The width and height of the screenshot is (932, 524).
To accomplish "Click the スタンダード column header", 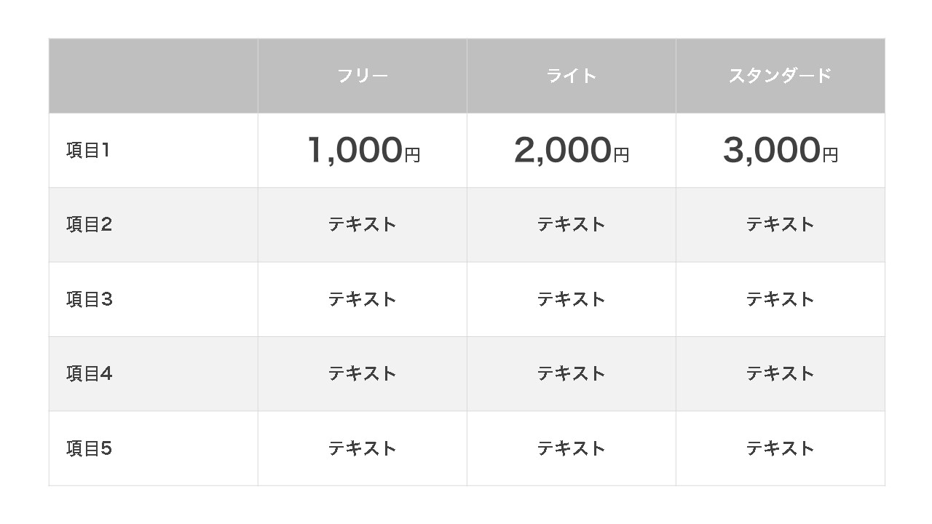I will (x=780, y=76).
